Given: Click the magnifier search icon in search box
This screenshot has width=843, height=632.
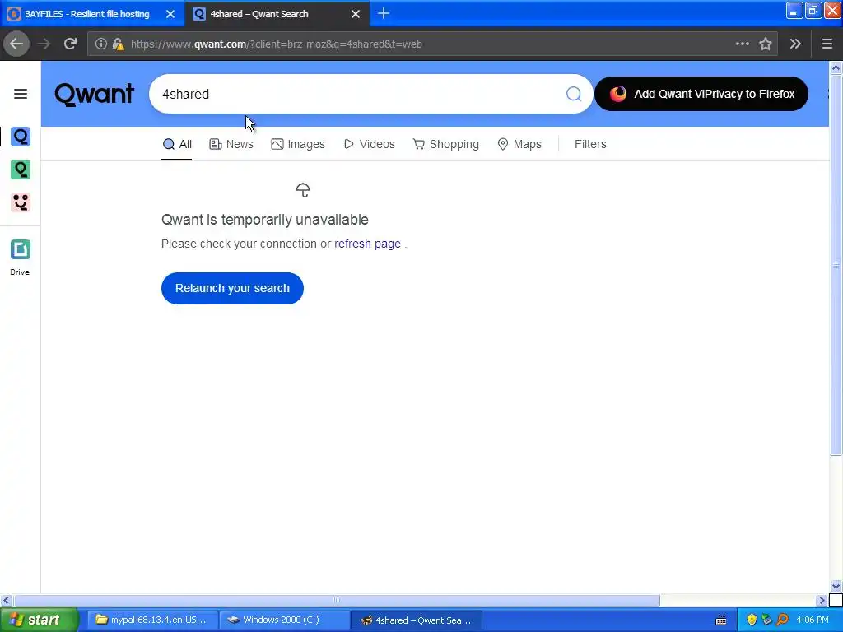Looking at the screenshot, I should point(574,94).
